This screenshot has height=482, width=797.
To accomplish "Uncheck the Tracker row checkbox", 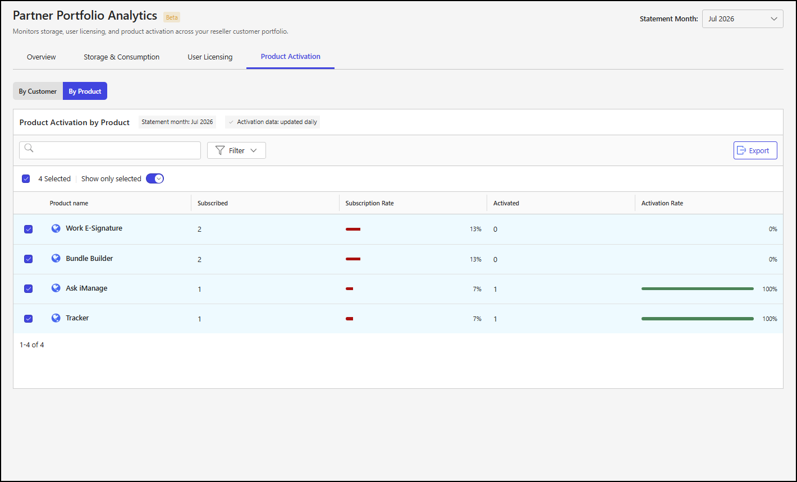I will [28, 318].
